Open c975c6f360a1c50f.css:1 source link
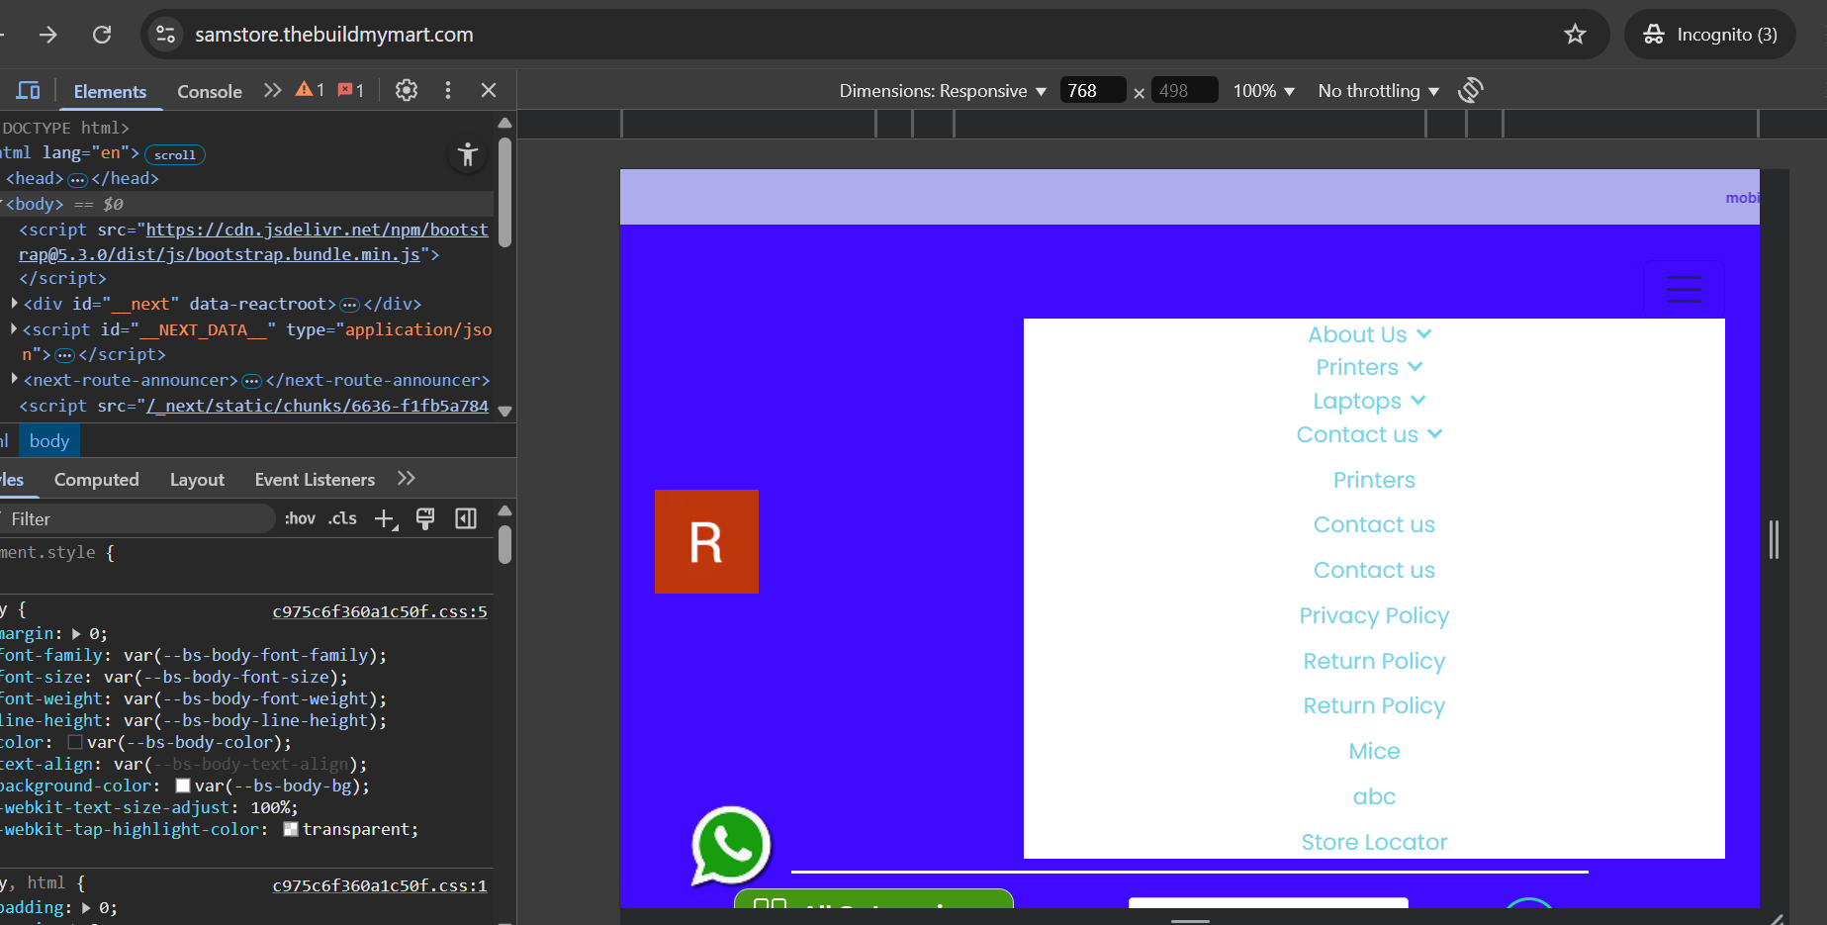The height and width of the screenshot is (925, 1827). (x=380, y=885)
